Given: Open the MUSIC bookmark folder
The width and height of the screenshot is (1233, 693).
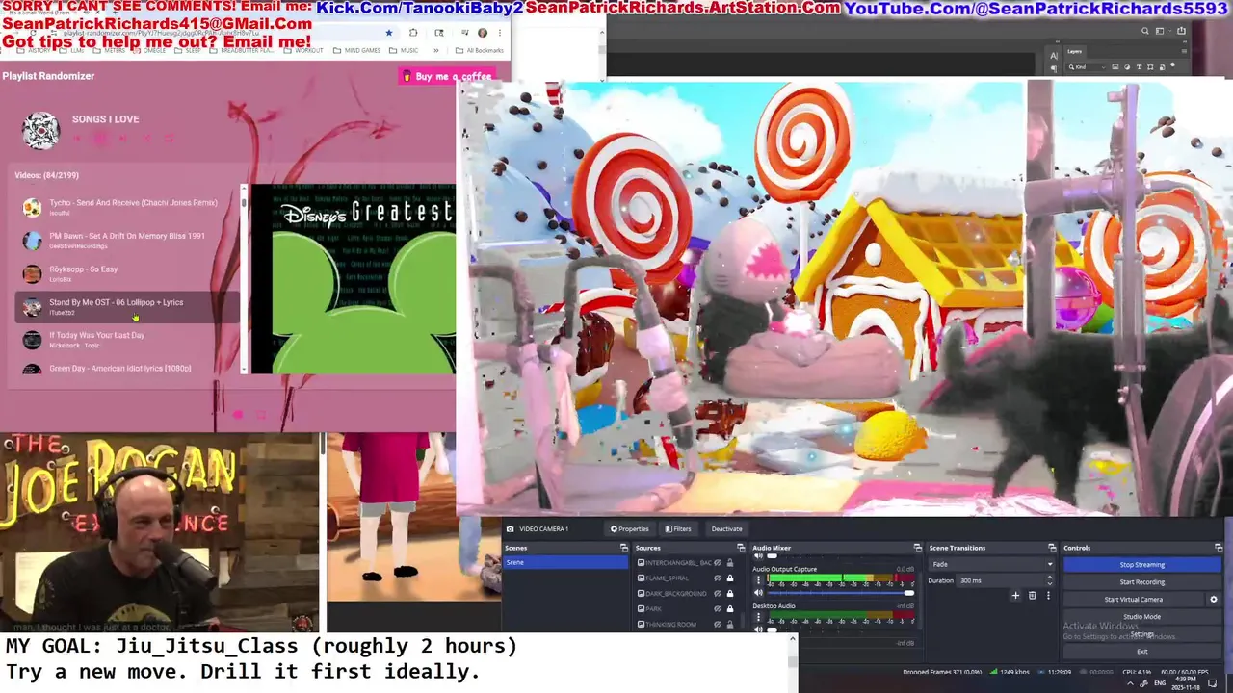Looking at the screenshot, I should (404, 50).
